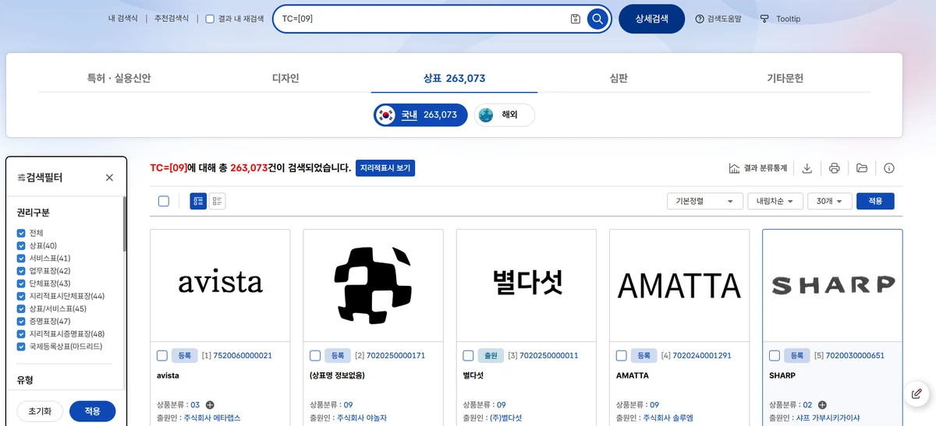Click 초기화 reset button in filter panel
The image size is (936, 426).
(40, 411)
